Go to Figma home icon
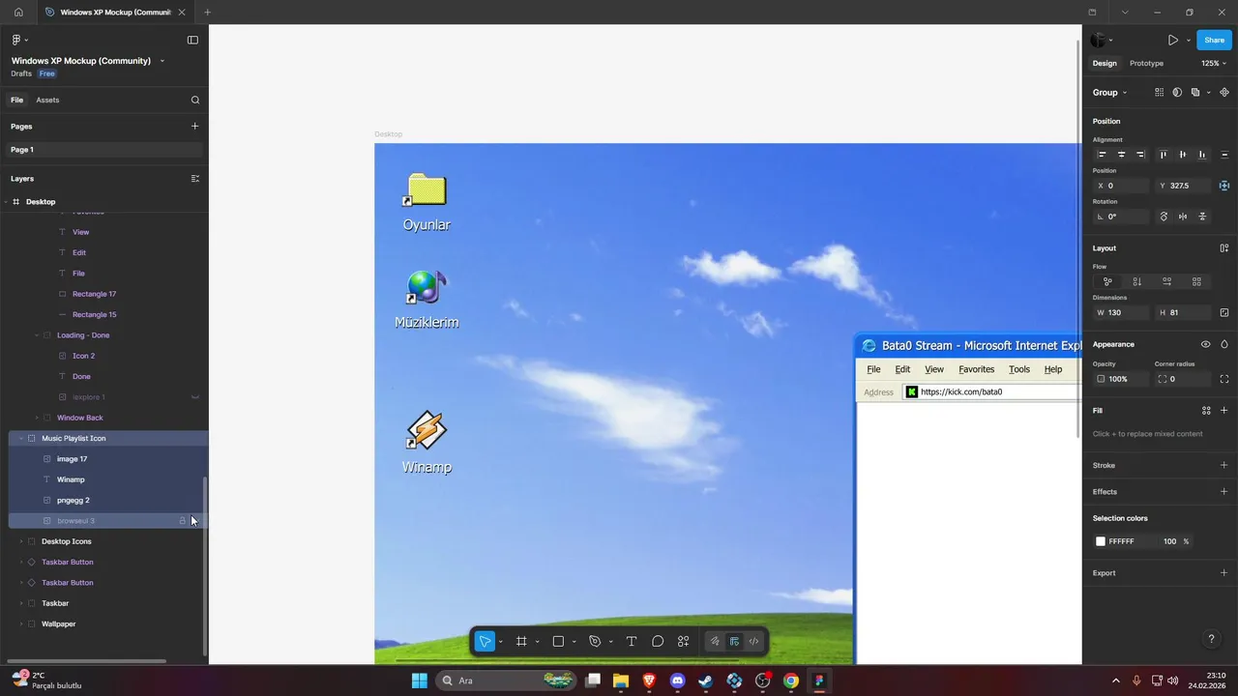This screenshot has width=1238, height=696. pyautogui.click(x=18, y=13)
